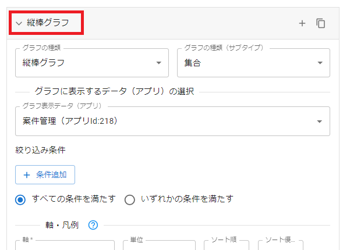Click the 単位 input field
The height and width of the screenshot is (250, 343).
coord(159,245)
